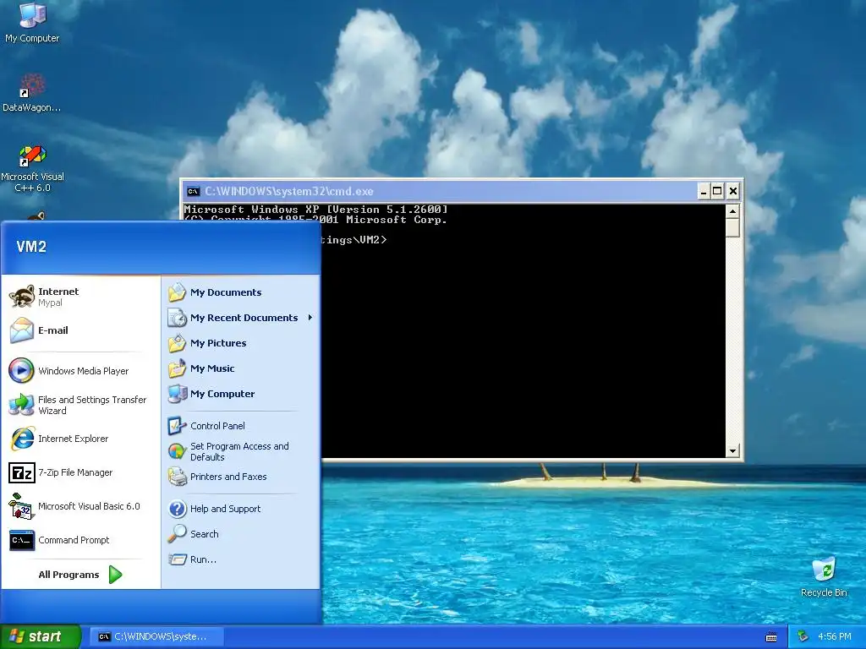
Task: Switch to cmd.exe taskbar button
Action: 156,637
